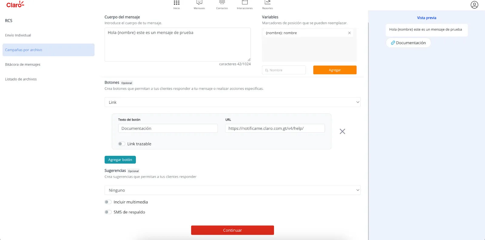Screen dimensions: 485x240
Task: Open Bitácora de mensajes in sidebar
Action: pyautogui.click(x=23, y=64)
